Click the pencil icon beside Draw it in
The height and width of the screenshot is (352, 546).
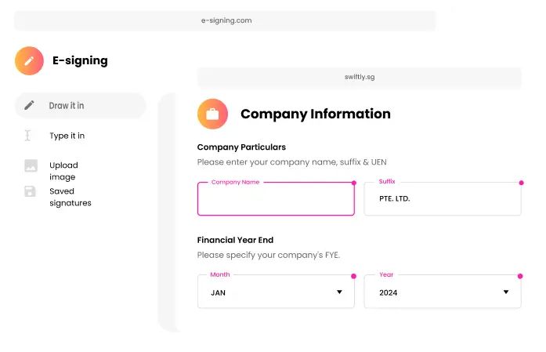(30, 105)
